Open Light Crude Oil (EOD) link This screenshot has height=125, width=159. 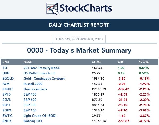click(x=40, y=116)
